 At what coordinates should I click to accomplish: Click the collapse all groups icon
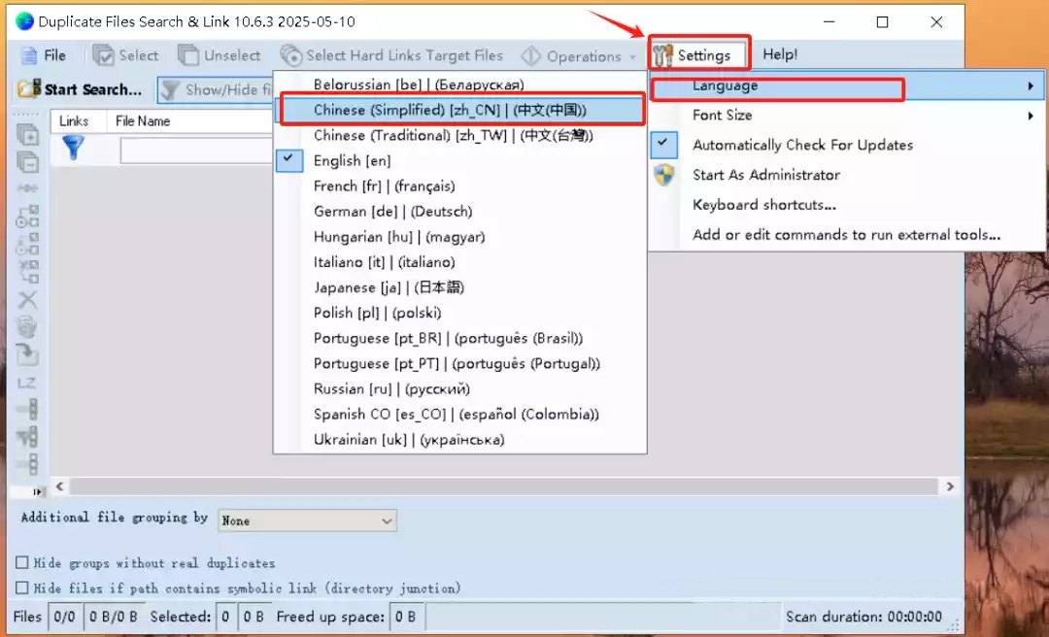click(x=27, y=162)
